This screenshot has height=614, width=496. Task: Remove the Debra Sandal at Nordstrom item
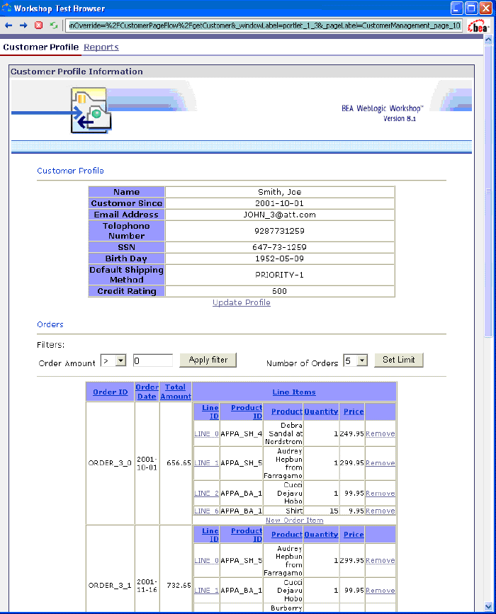click(x=380, y=434)
